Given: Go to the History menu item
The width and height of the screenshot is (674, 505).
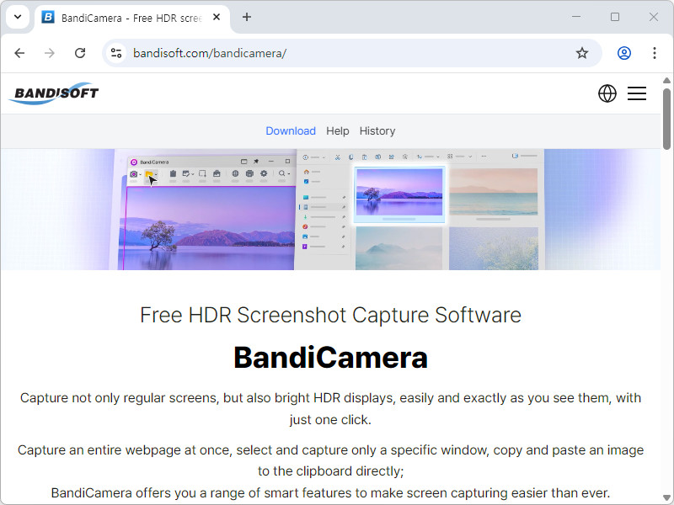Looking at the screenshot, I should (377, 130).
